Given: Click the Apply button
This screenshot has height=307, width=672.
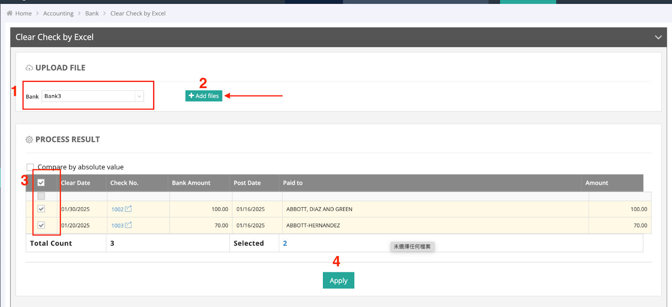Looking at the screenshot, I should click(338, 281).
